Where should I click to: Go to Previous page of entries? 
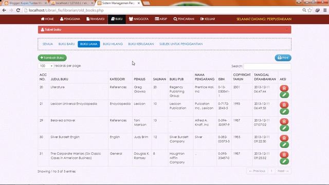coord(257,171)
